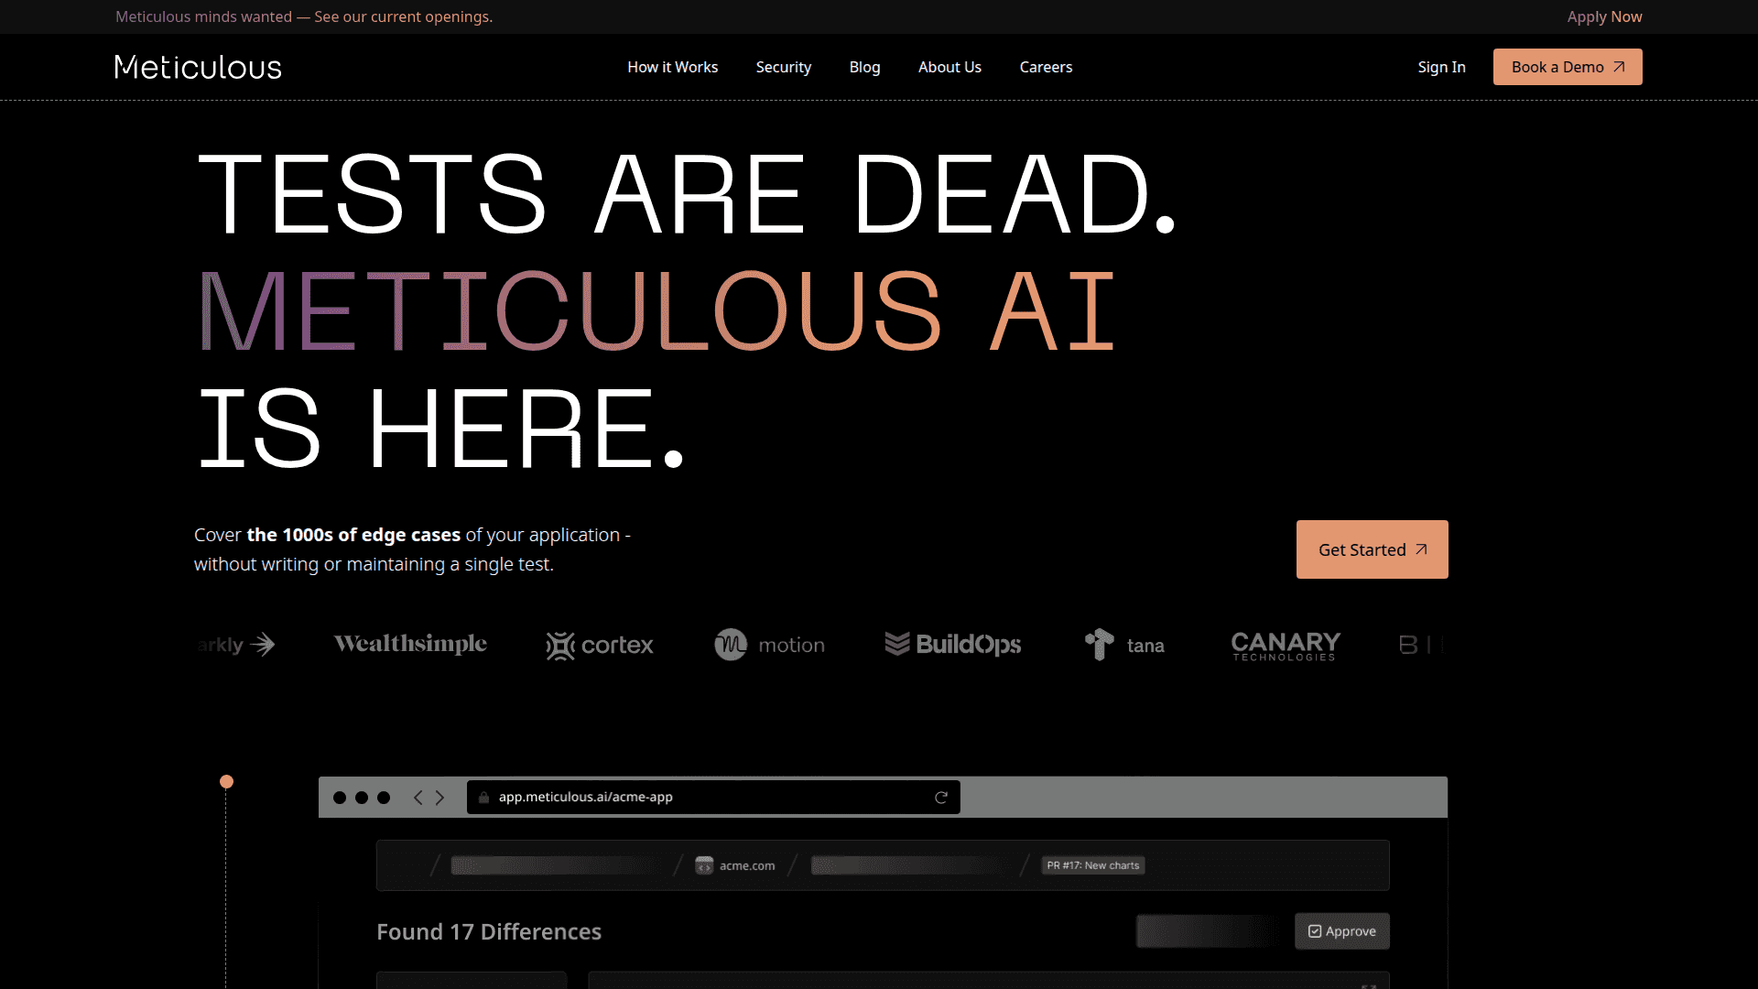Click the arrow icon on Book a Demo
Image resolution: width=1758 pixels, height=989 pixels.
pyautogui.click(x=1619, y=67)
